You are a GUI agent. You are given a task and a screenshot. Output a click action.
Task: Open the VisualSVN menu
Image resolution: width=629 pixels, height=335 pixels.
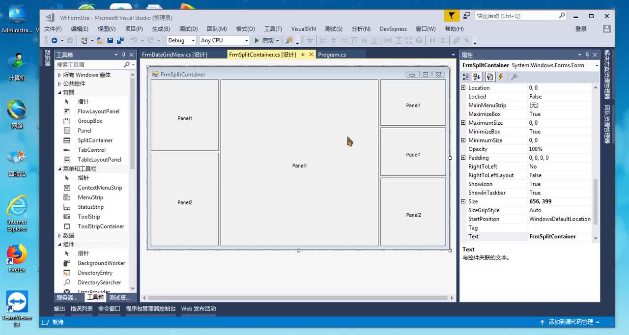304,29
